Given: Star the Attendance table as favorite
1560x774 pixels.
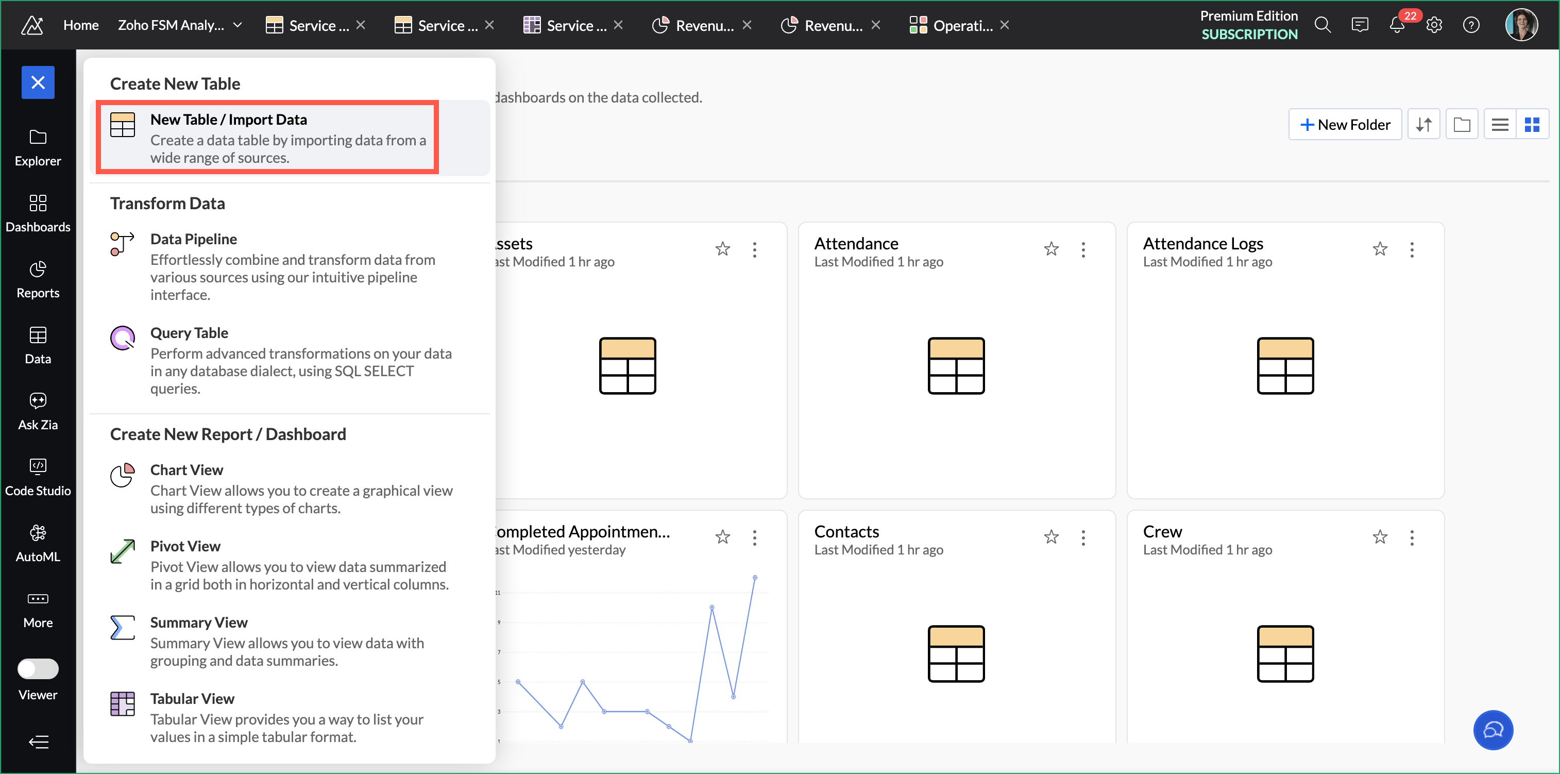Looking at the screenshot, I should point(1050,249).
